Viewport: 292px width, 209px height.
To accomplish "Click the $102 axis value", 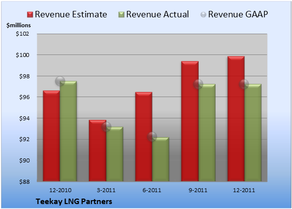I will 22,34.
